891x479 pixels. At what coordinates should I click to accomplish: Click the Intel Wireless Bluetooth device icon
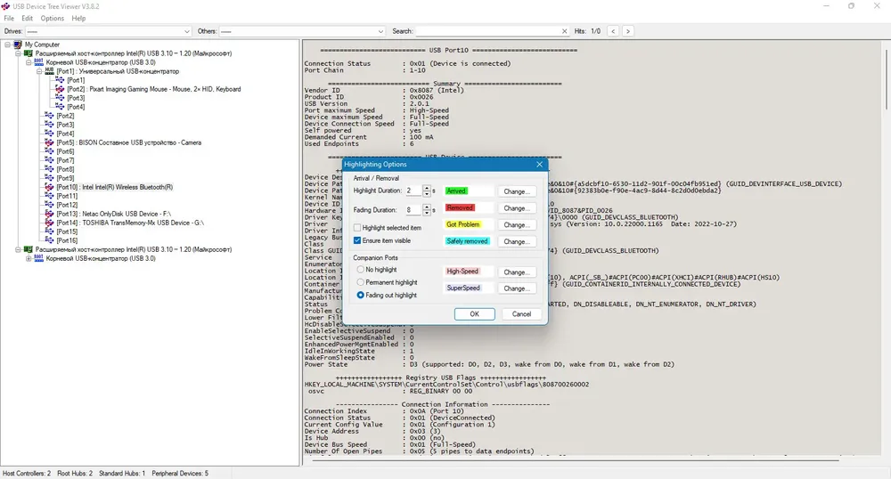point(49,187)
